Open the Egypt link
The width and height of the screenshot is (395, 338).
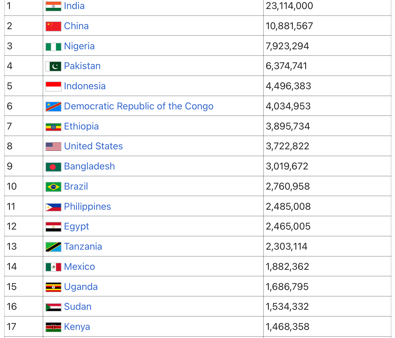(77, 227)
